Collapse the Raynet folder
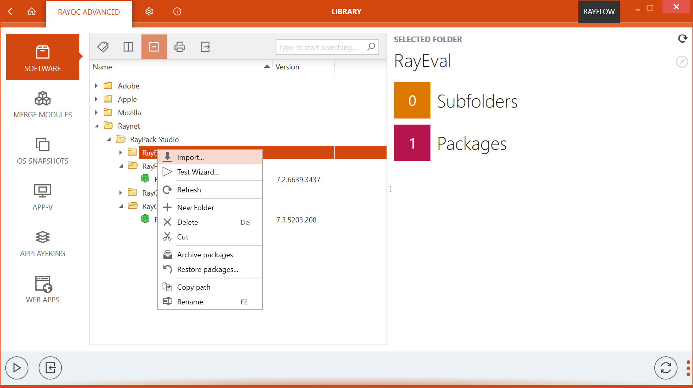The width and height of the screenshot is (693, 388). tap(97, 126)
